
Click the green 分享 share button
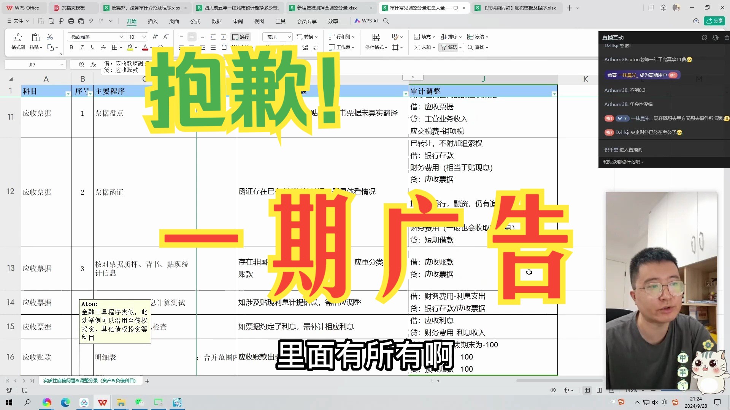point(714,21)
